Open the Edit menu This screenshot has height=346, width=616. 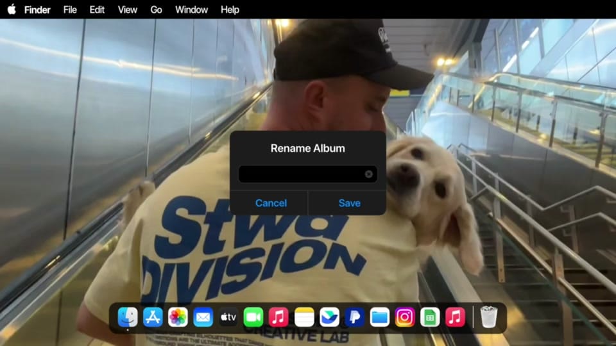click(x=97, y=10)
